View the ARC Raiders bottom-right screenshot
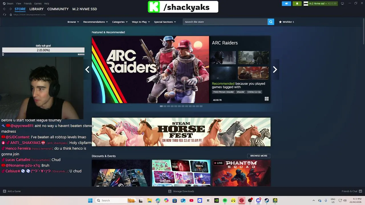 click(x=253, y=73)
